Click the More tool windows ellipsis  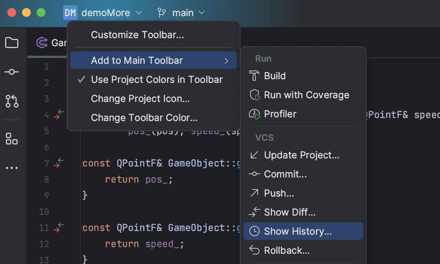(x=12, y=168)
